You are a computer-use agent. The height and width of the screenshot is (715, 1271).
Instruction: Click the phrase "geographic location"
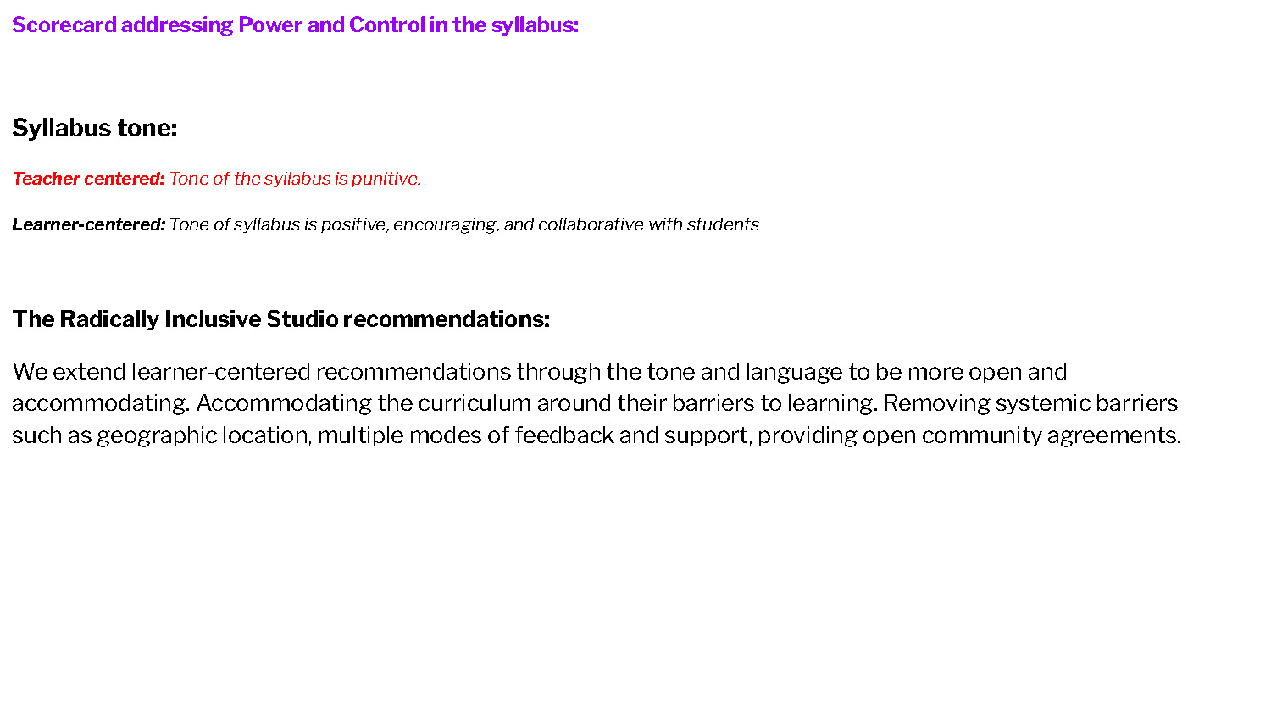(203, 435)
